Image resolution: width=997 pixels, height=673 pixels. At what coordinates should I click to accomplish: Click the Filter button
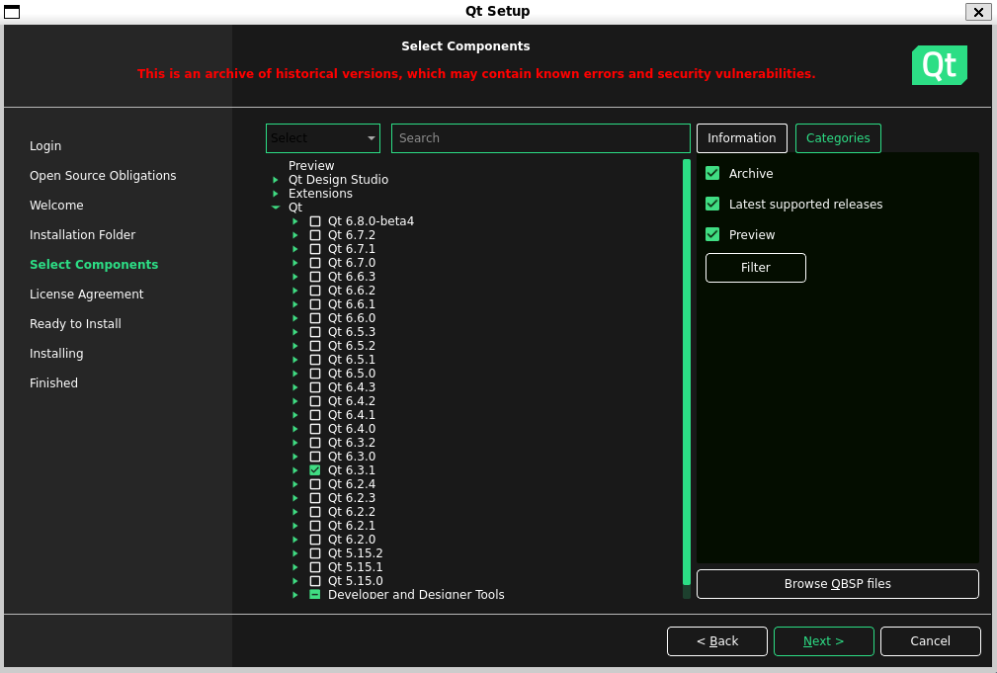755,268
